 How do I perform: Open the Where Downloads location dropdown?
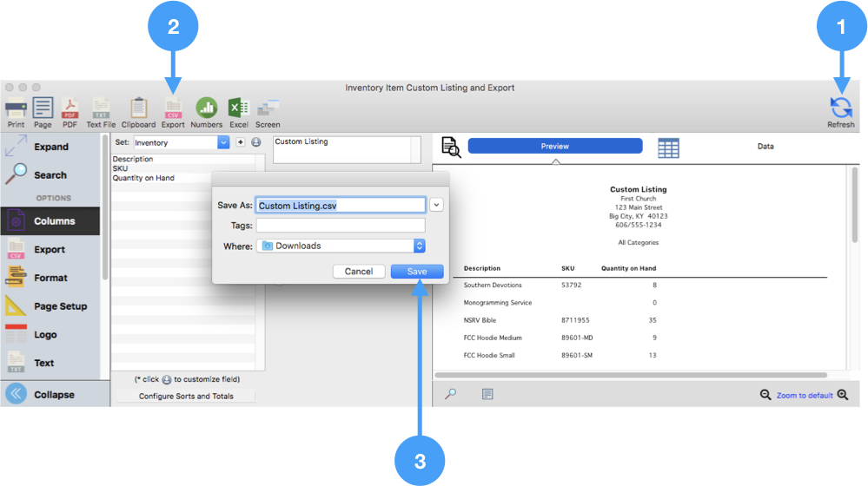point(419,246)
